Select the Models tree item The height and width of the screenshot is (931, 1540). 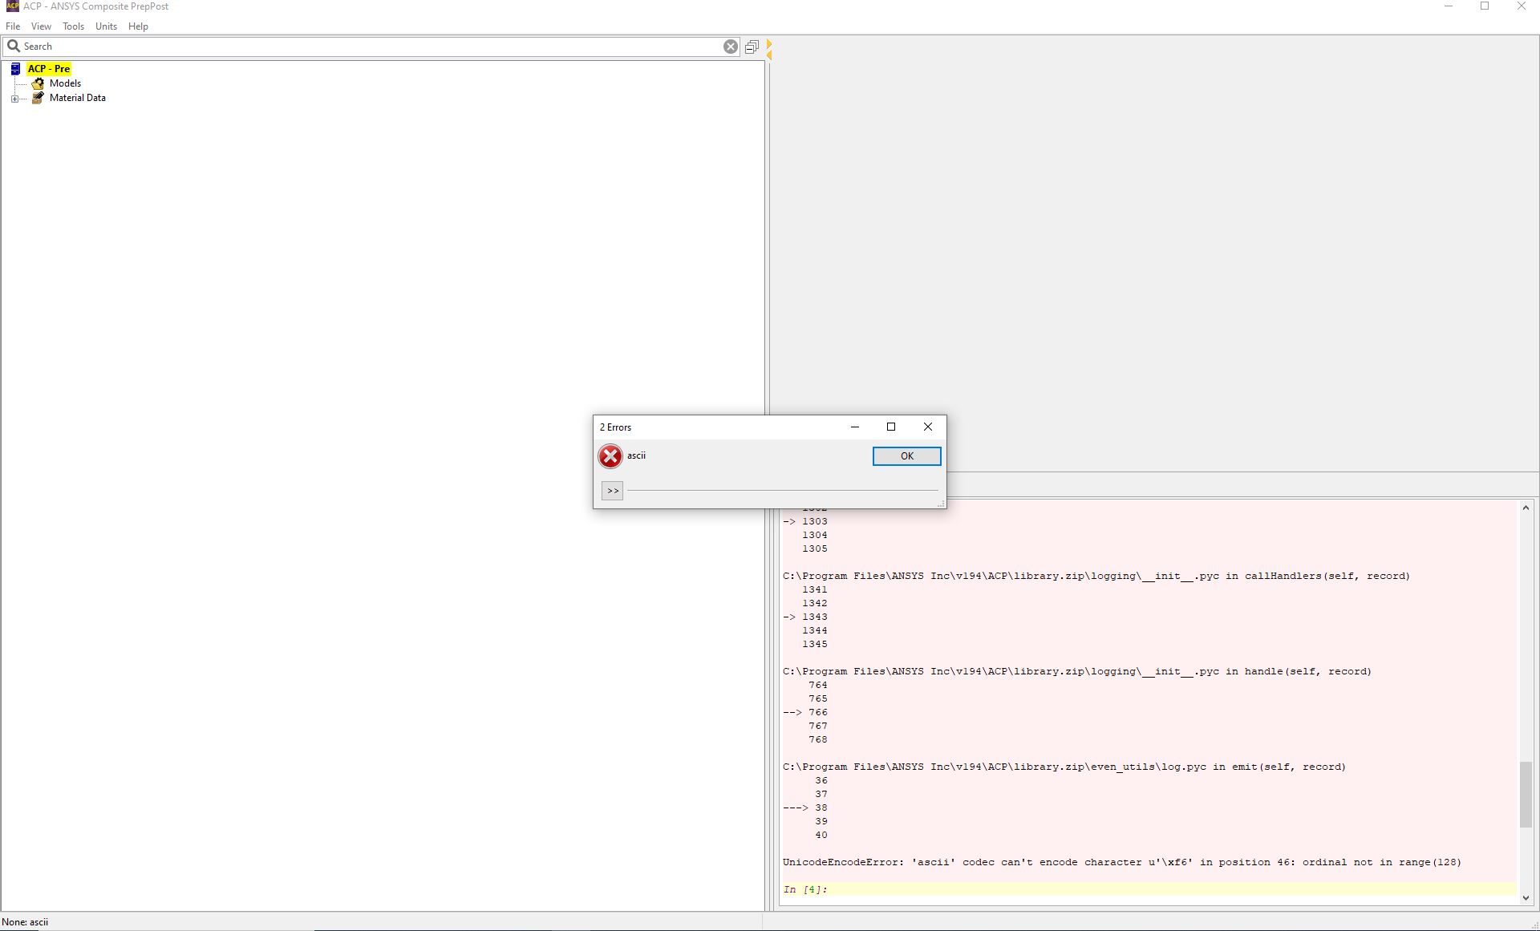(x=65, y=83)
